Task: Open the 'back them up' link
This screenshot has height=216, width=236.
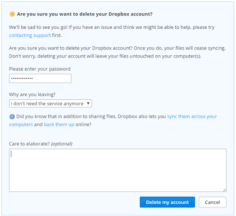Action: tap(59, 125)
